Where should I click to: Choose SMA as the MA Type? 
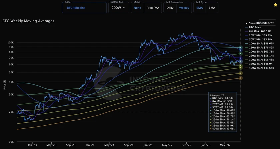pos(199,8)
